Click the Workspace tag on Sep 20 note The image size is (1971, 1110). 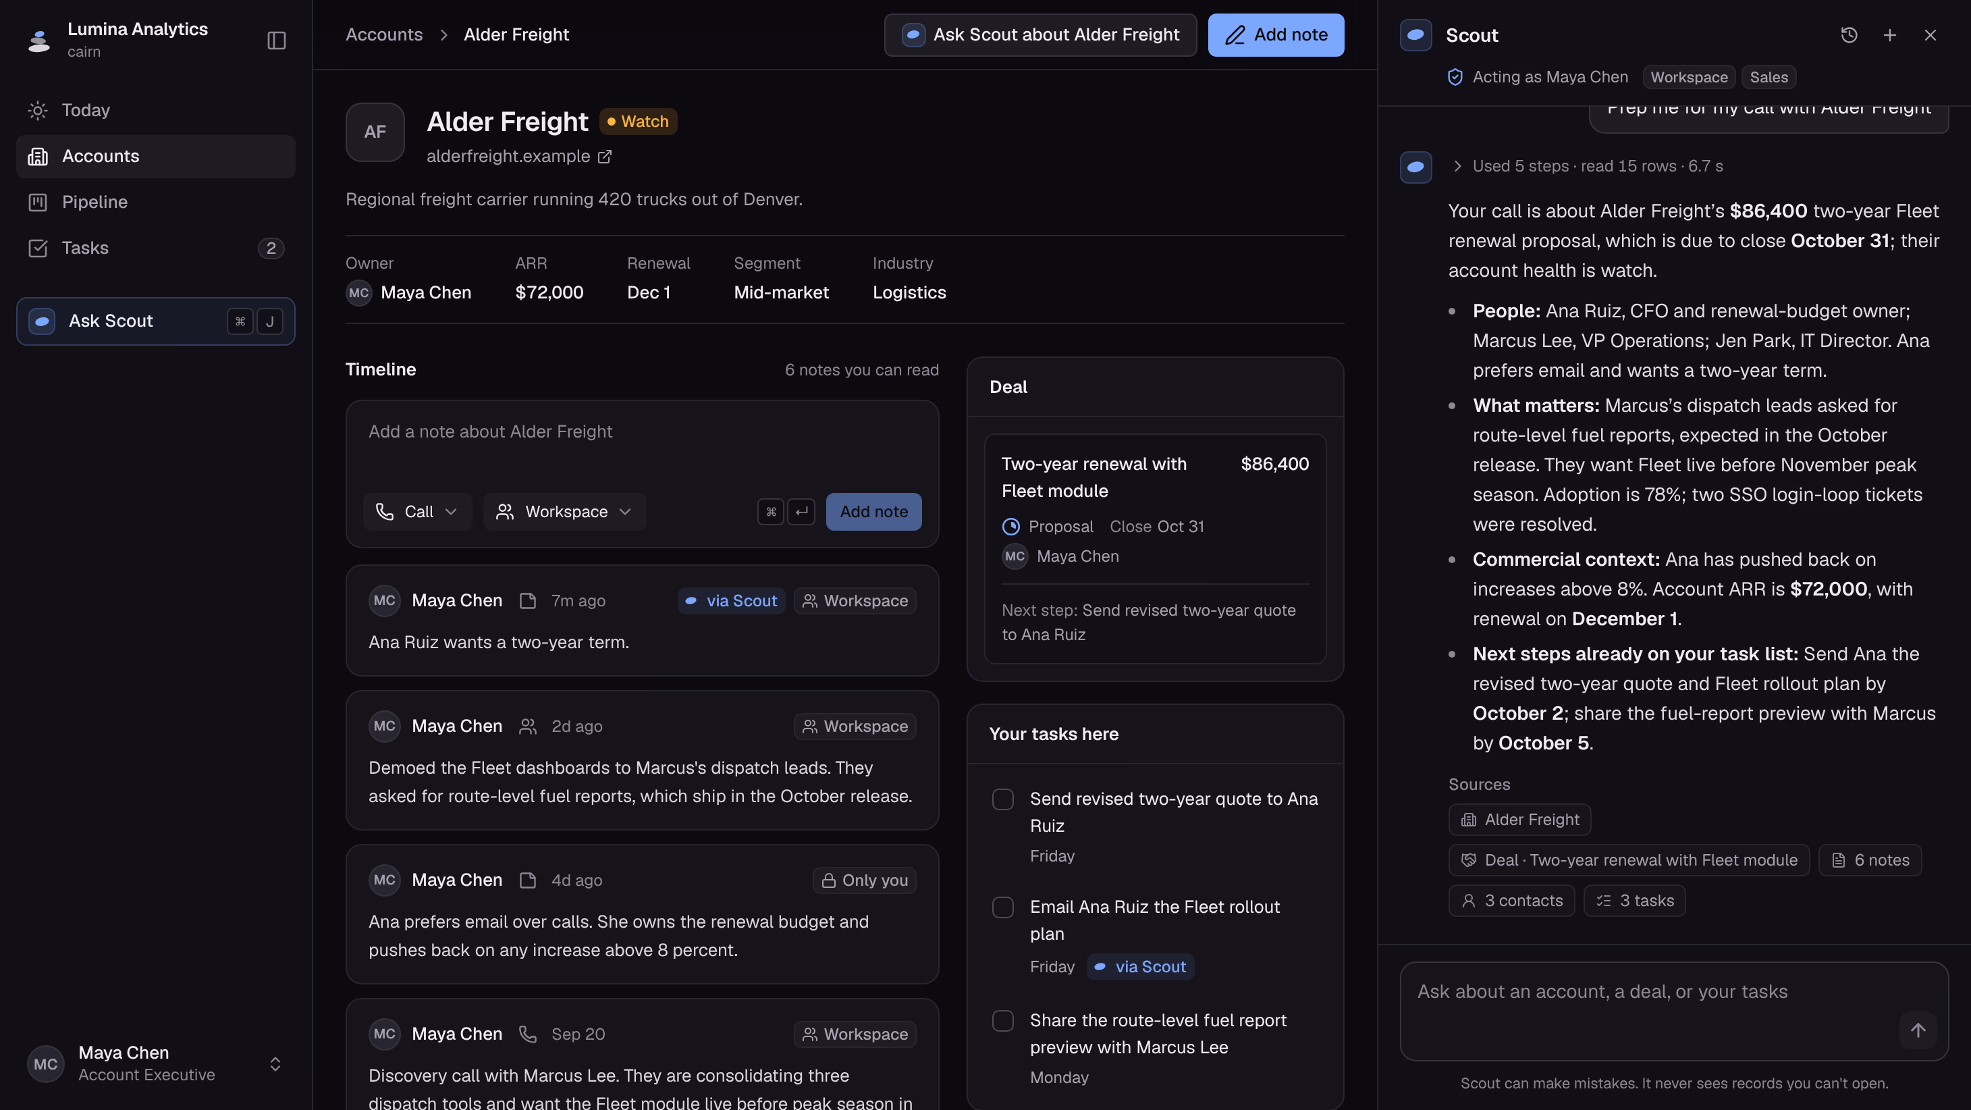855,1034
